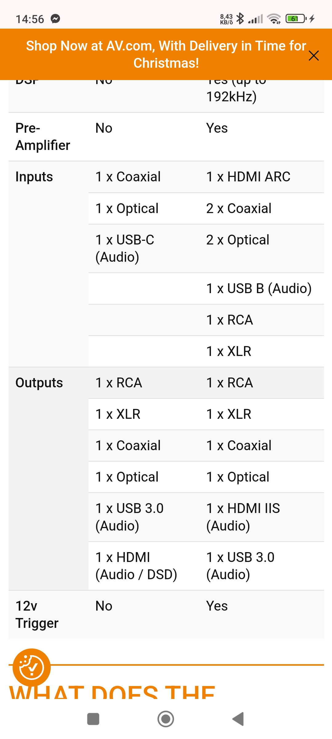Tap the 12v Trigger row label

click(x=37, y=614)
